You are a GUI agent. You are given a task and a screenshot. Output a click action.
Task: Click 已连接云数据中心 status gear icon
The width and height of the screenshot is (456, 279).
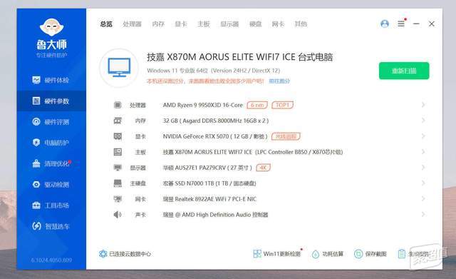click(x=103, y=254)
